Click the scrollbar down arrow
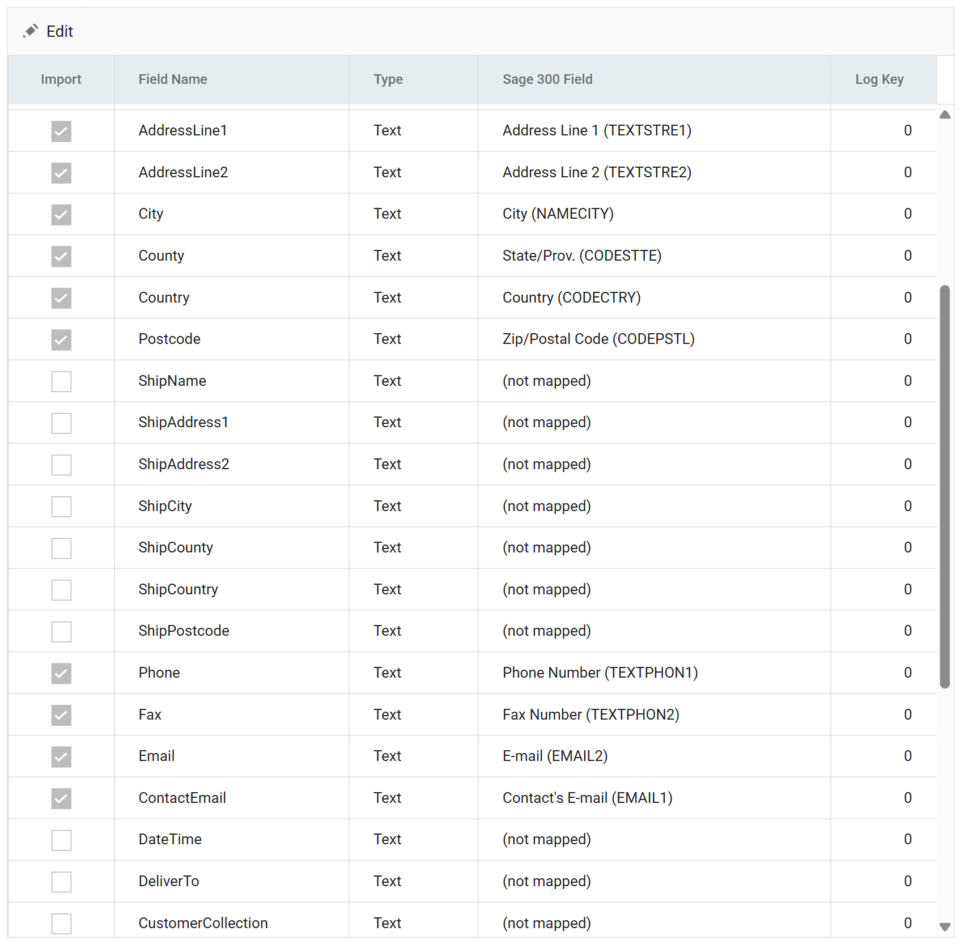The image size is (960, 944). [945, 927]
